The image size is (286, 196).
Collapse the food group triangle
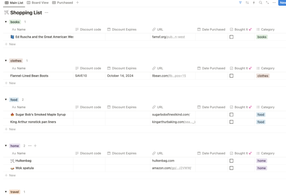click(x=6, y=100)
